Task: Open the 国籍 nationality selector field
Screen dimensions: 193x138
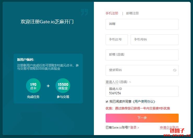Action: (x=142, y=24)
